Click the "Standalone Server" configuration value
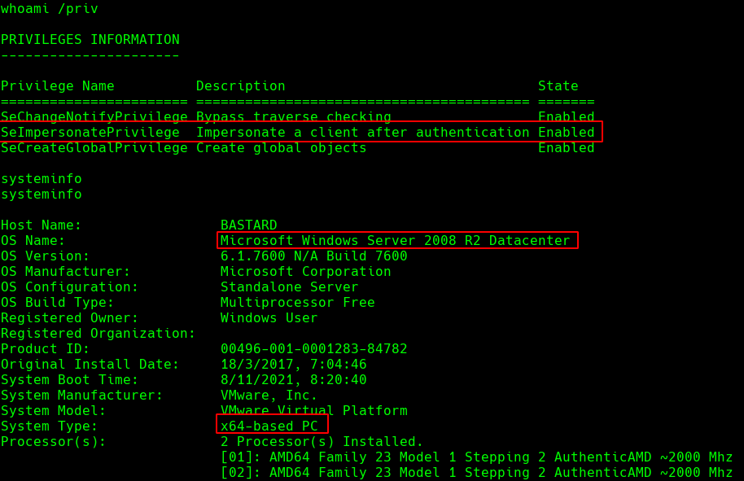 (289, 287)
